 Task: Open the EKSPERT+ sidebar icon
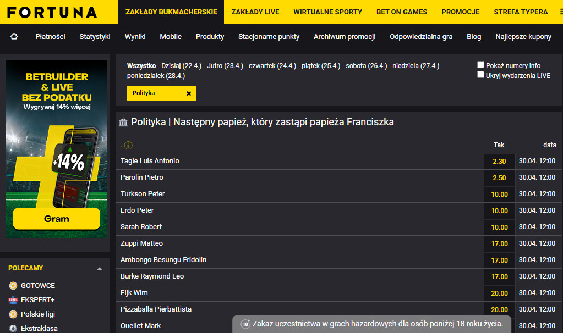point(13,299)
